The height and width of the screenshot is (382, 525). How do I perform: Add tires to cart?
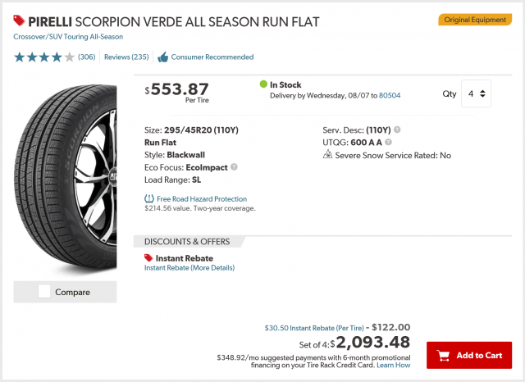pyautogui.click(x=469, y=356)
